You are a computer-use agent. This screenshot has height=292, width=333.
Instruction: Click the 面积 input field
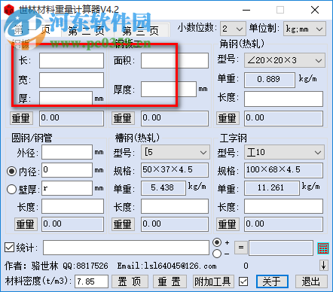[175, 60]
